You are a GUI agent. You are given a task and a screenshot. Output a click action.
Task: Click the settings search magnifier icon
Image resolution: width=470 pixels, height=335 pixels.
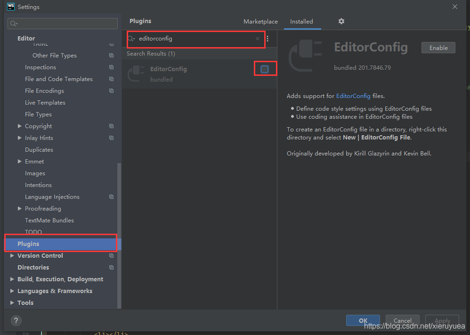click(14, 24)
